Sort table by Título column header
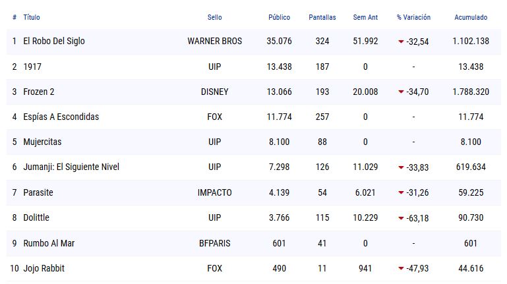This screenshot has height=284, width=507. [32, 17]
